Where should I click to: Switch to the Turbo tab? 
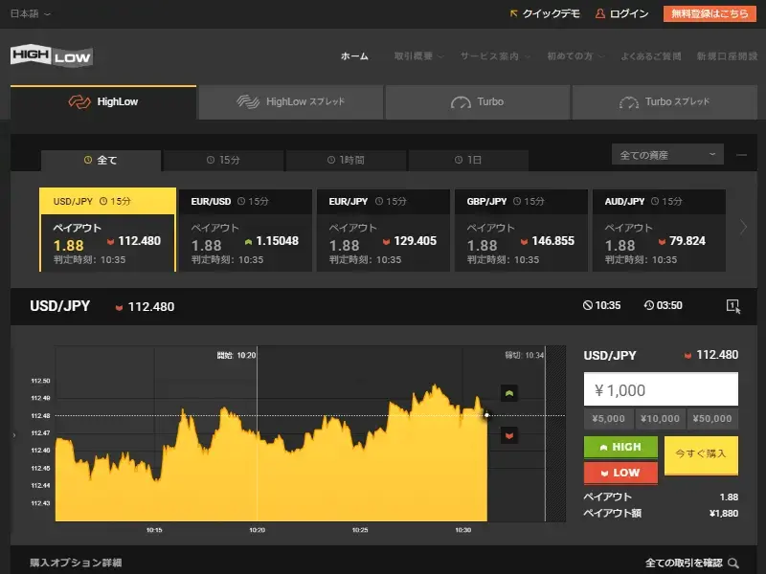point(478,102)
